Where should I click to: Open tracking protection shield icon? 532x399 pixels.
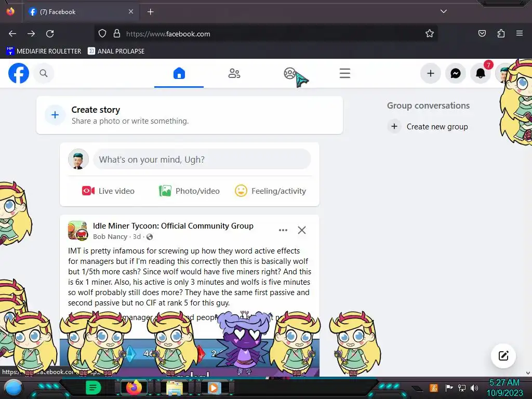(102, 34)
